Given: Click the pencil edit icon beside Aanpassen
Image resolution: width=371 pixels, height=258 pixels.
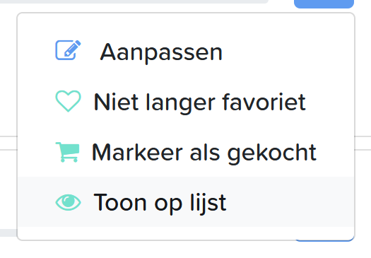Looking at the screenshot, I should point(68,50).
